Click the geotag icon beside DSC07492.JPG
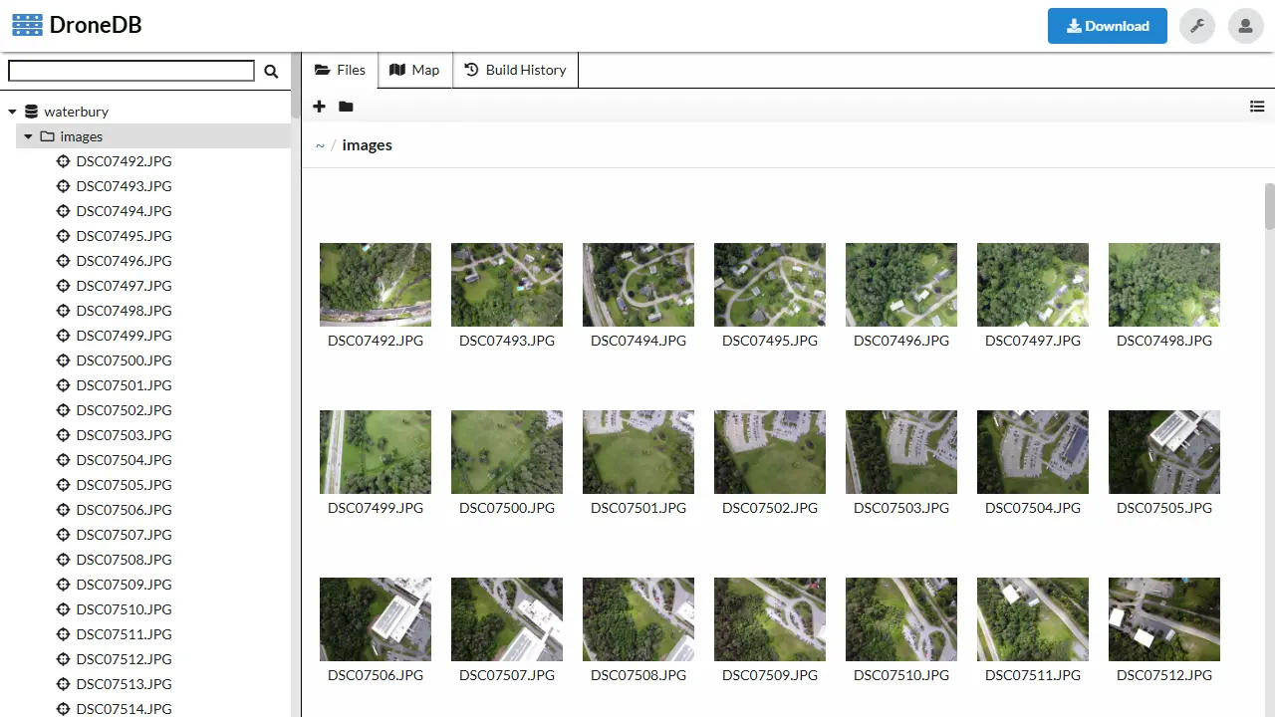The width and height of the screenshot is (1275, 717). click(63, 160)
